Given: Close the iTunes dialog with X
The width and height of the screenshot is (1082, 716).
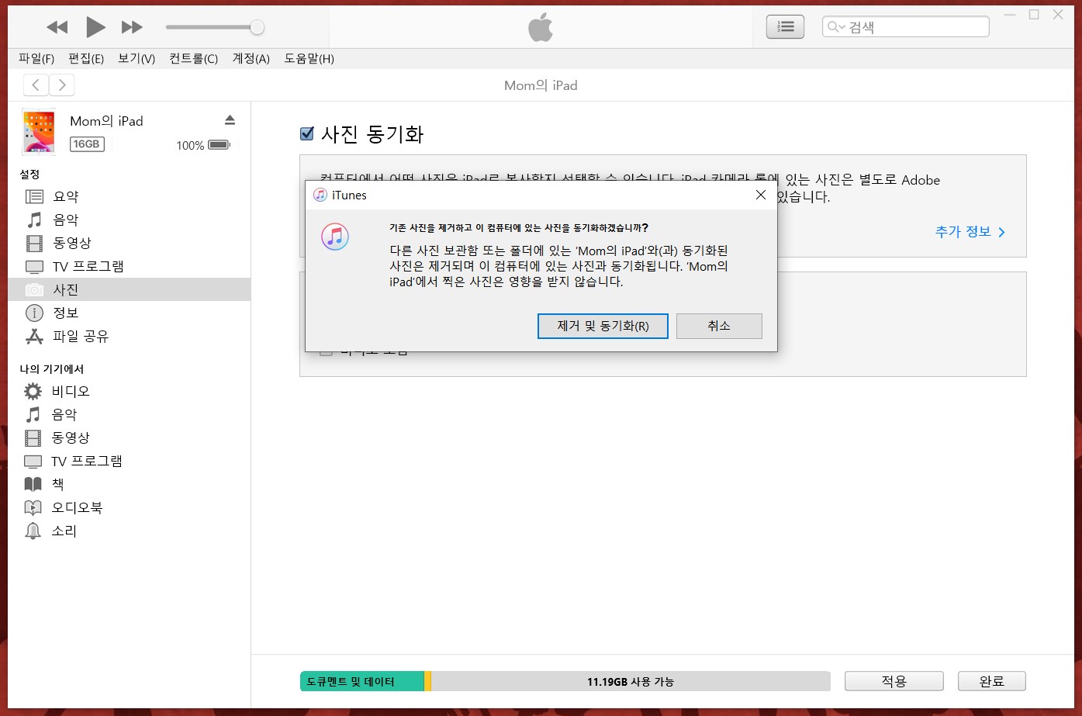Looking at the screenshot, I should point(760,195).
